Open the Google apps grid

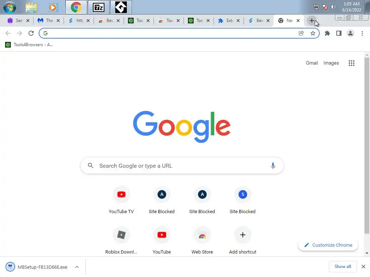tap(351, 63)
